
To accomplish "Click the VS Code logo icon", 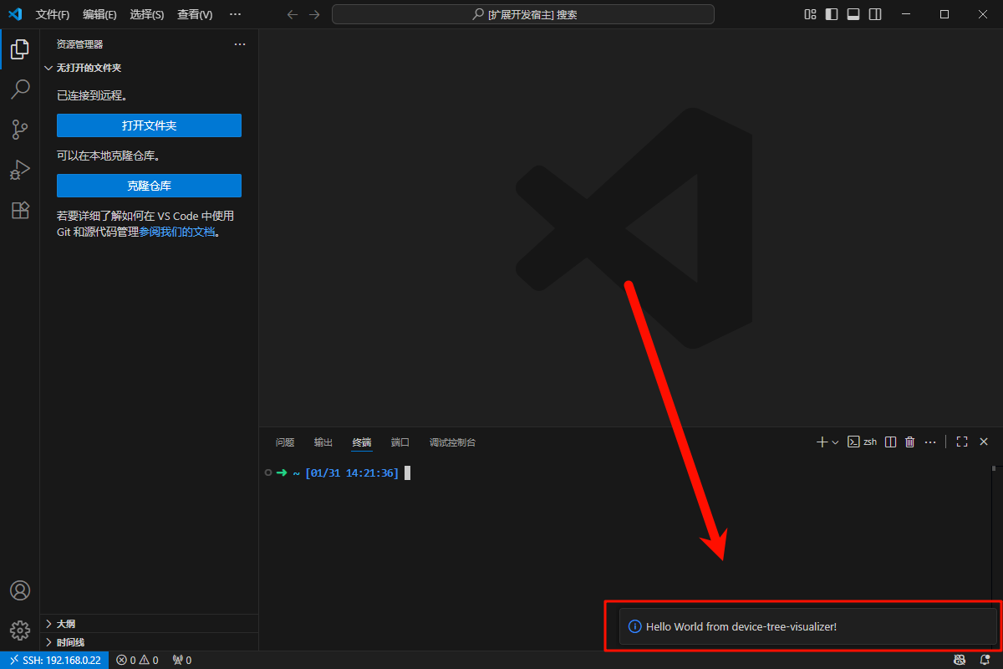I will [x=15, y=14].
